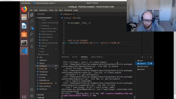Viewport: 176px width, 99px height.
Task: Open Run and Debug view
Action: [32, 34]
